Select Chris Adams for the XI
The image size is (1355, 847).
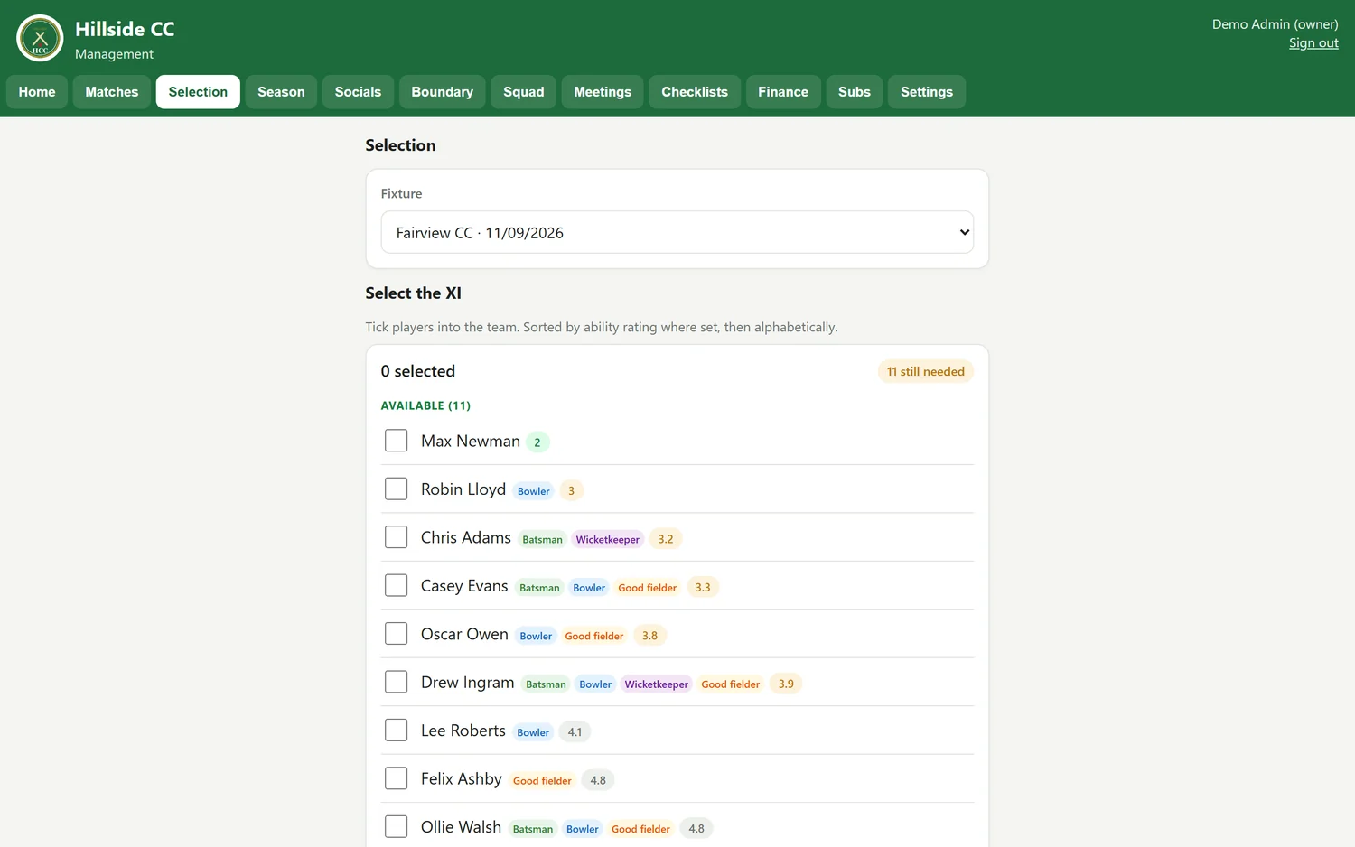click(x=396, y=537)
